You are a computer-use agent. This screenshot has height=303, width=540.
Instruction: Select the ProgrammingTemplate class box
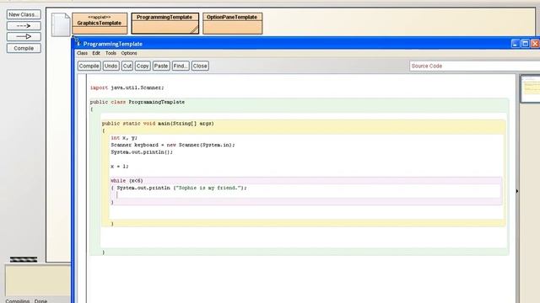(165, 24)
